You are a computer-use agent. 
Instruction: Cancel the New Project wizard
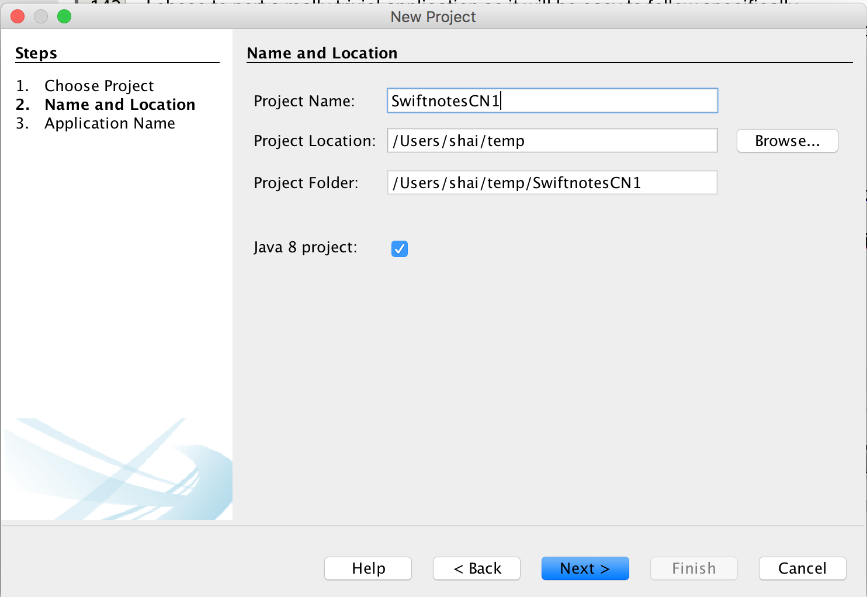point(802,568)
